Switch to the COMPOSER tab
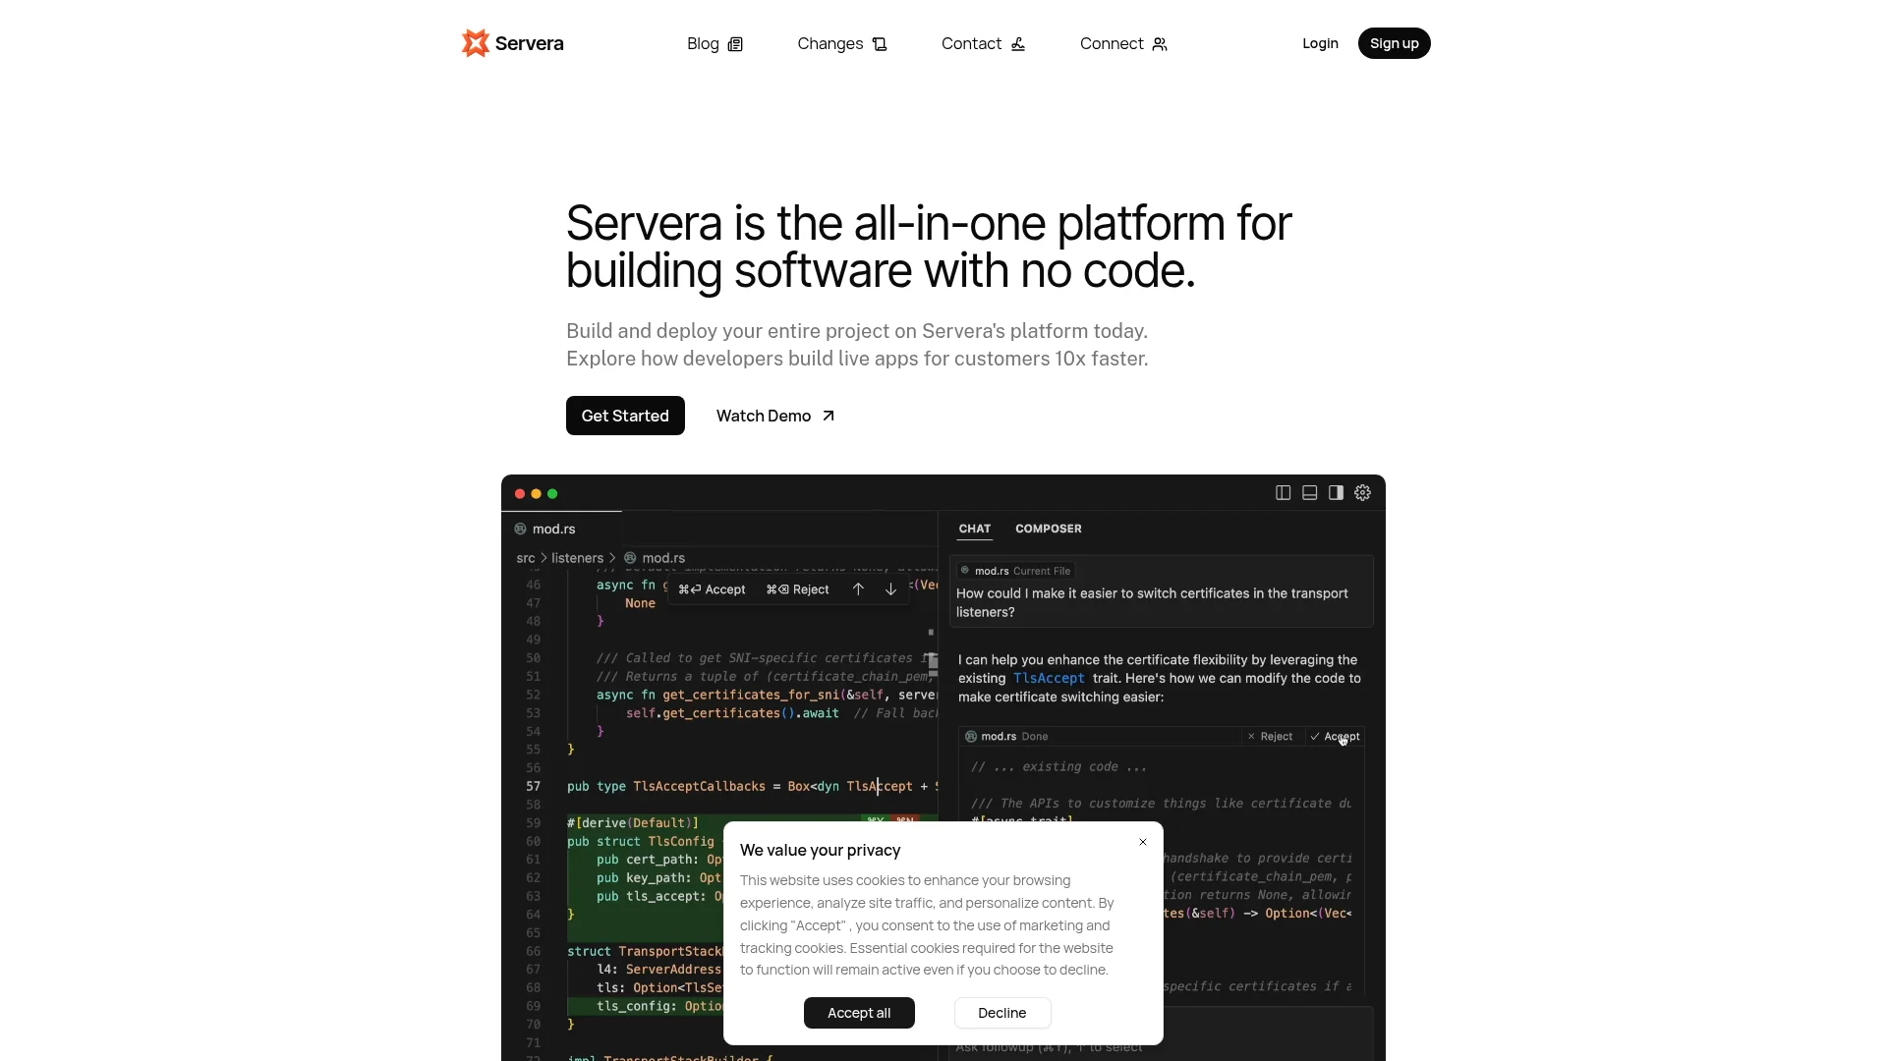Image resolution: width=1887 pixels, height=1061 pixels. (1048, 529)
